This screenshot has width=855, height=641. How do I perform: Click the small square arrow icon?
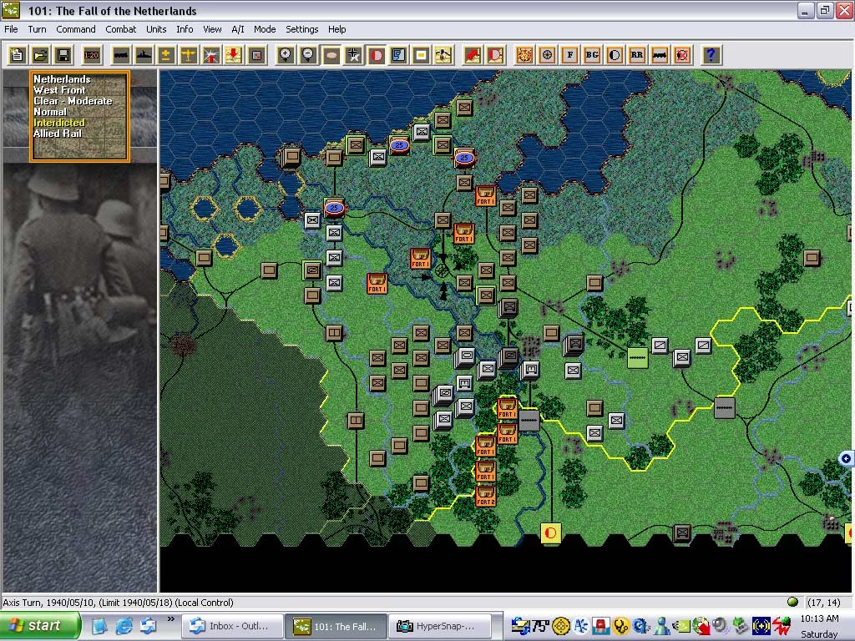tap(257, 54)
